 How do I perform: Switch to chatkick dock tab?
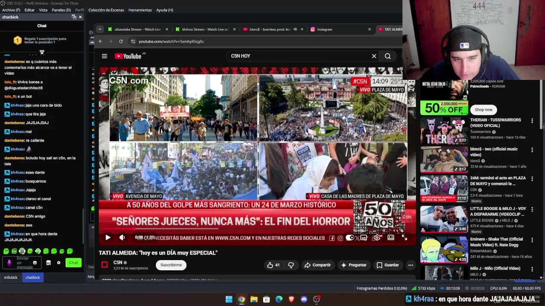pos(33,278)
